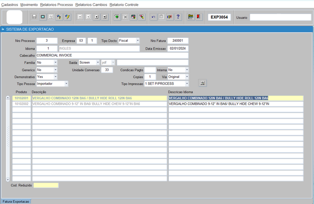Open the Via Original dropdown
314x204 pixels.
click(x=187, y=77)
